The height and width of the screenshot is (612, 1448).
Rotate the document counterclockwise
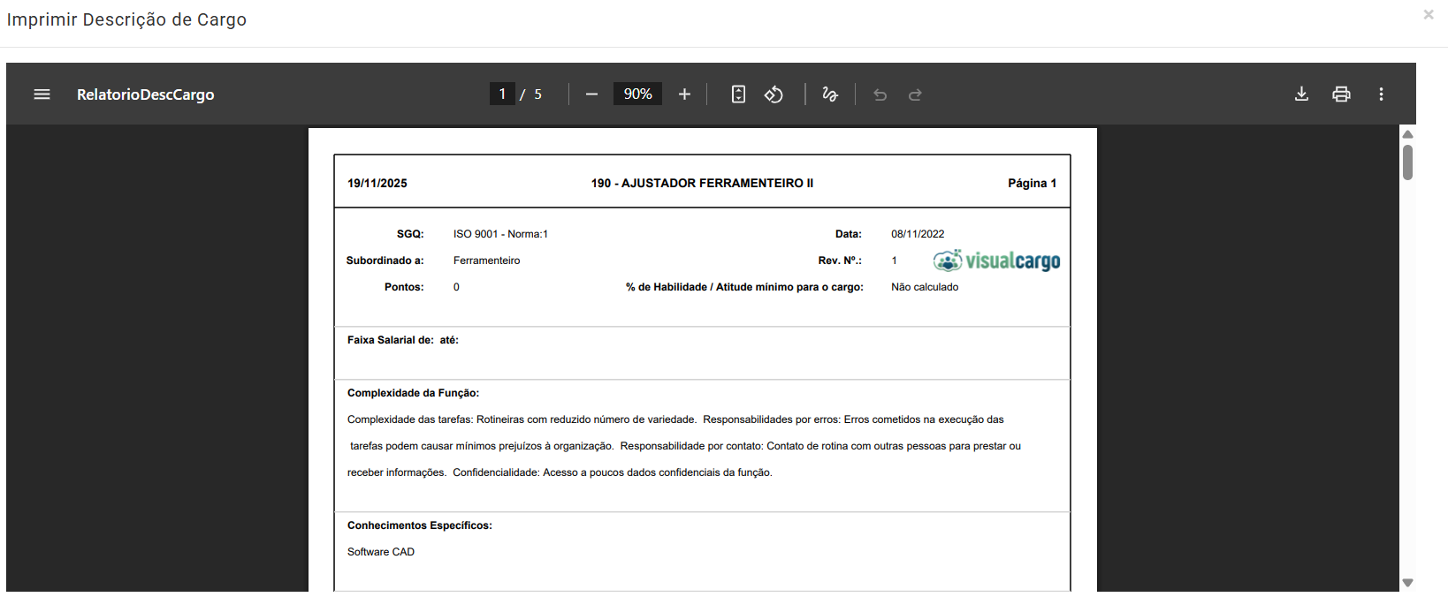click(x=774, y=94)
